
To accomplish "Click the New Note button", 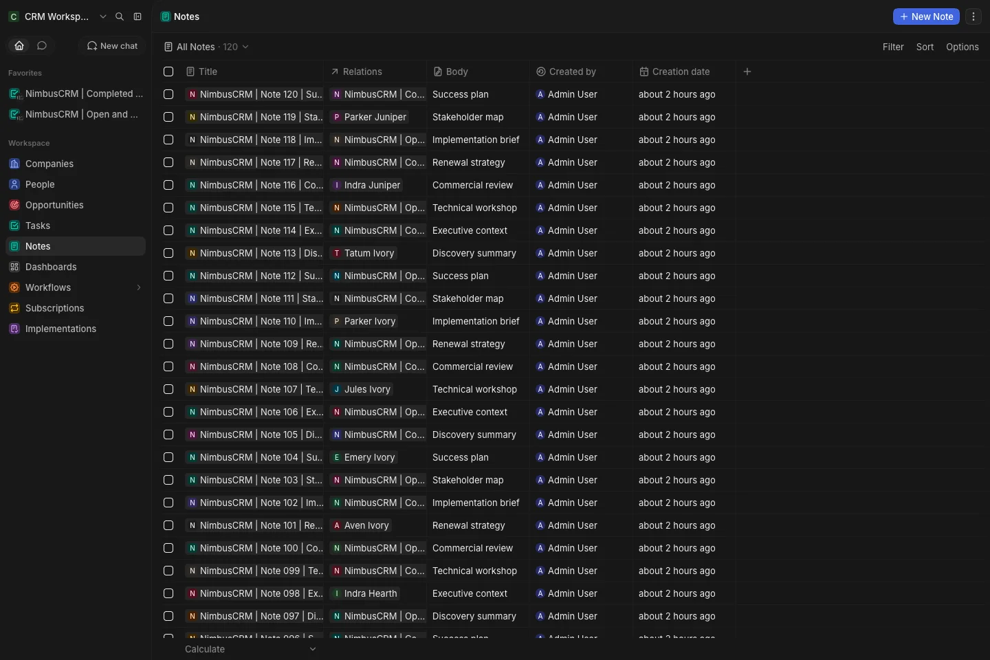I will pos(926,16).
